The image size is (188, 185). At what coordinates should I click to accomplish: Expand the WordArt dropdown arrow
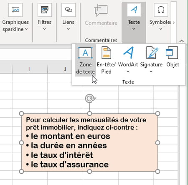pyautogui.click(x=128, y=71)
